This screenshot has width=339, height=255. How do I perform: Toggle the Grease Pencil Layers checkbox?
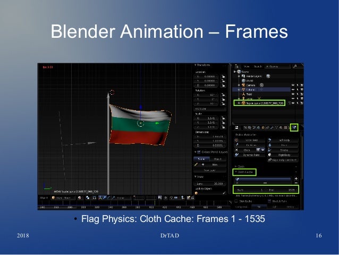pos(199,152)
